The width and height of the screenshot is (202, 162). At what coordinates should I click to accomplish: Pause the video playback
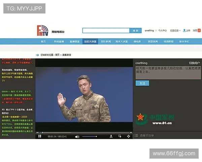(x=40, y=136)
